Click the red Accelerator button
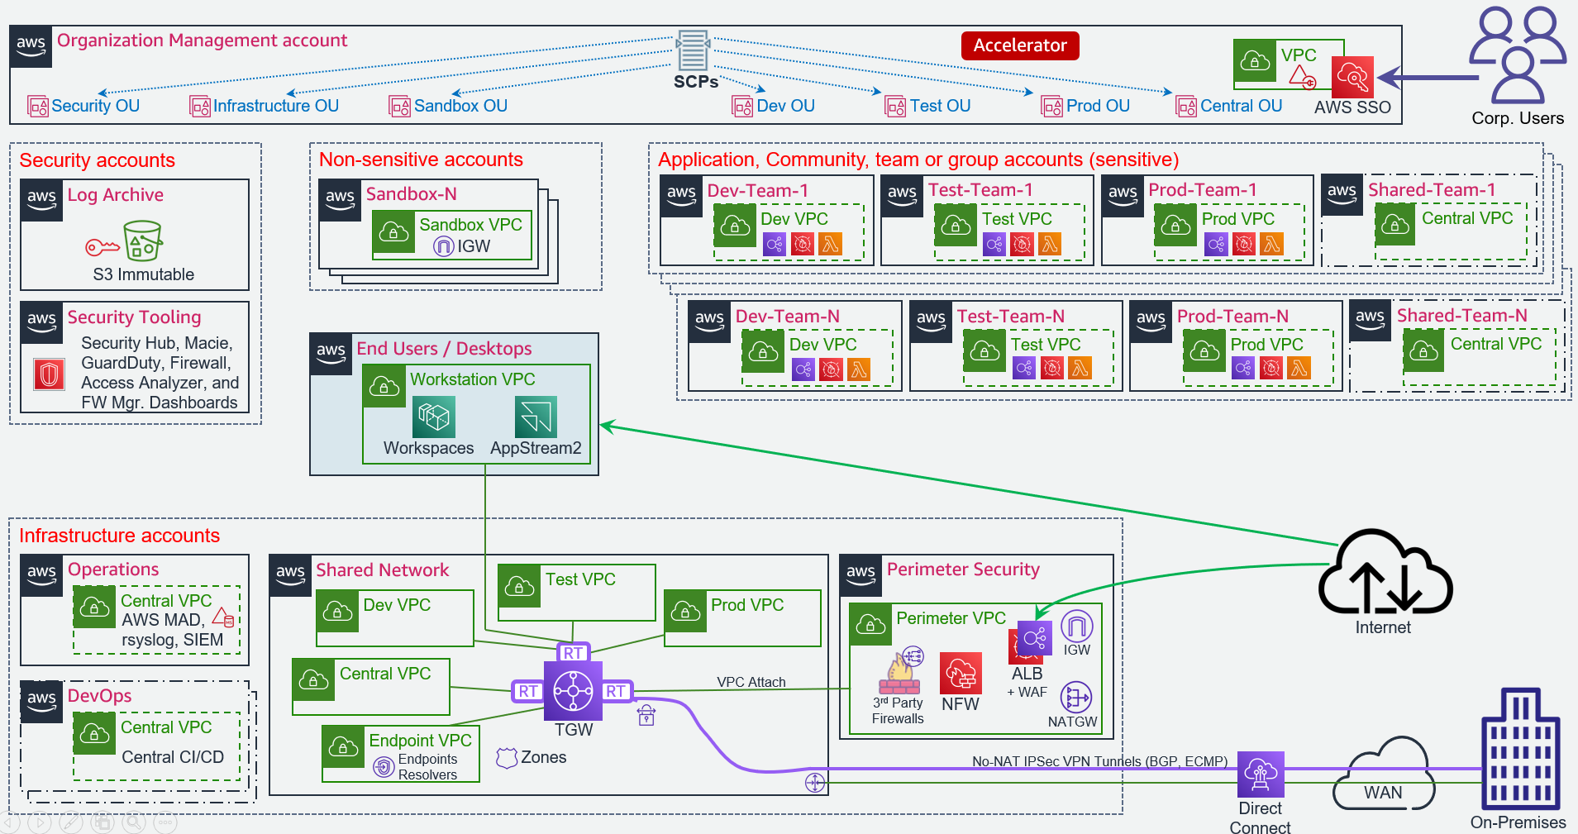 [x=1020, y=45]
